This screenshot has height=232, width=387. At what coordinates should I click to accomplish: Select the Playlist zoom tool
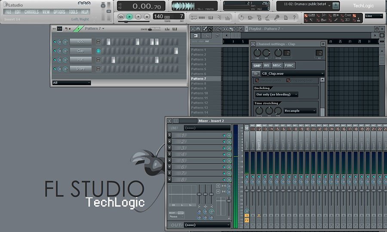click(241, 29)
